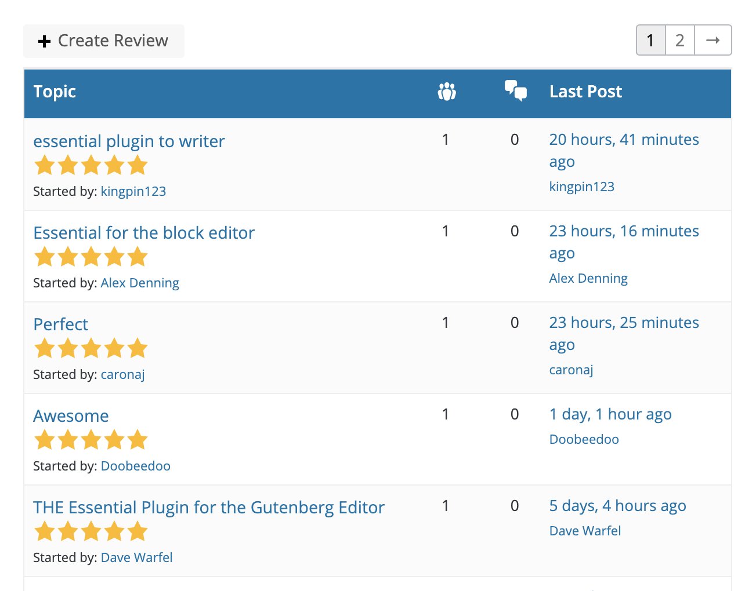Image resolution: width=745 pixels, height=591 pixels.
Task: Open last post '5 days, 4 hours ago'
Action: click(617, 506)
